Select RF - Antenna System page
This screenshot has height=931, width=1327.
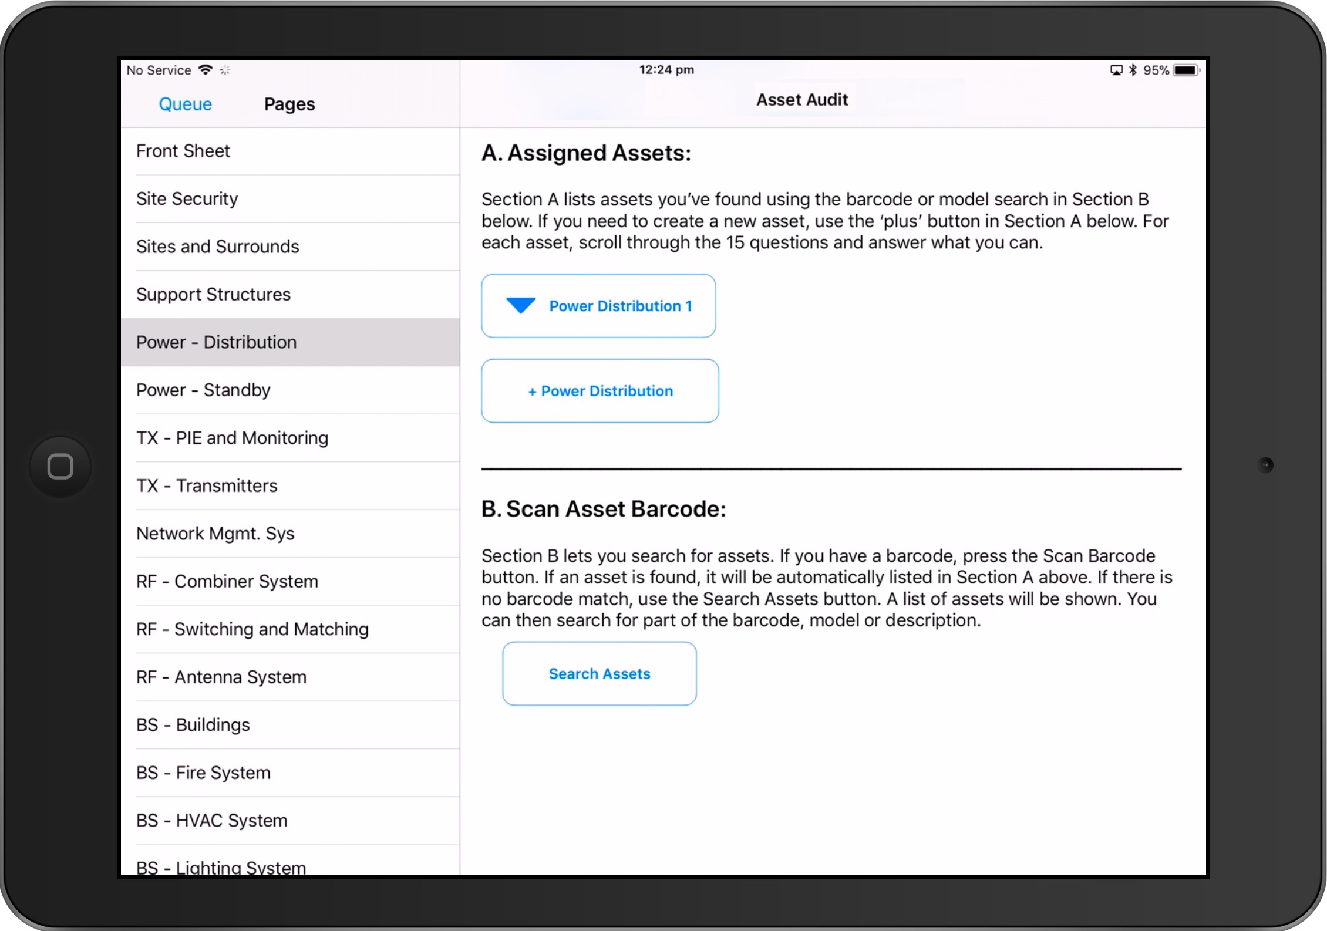[290, 677]
